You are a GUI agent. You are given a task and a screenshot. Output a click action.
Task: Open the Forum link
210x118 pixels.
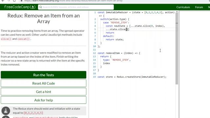pos(199,7)
